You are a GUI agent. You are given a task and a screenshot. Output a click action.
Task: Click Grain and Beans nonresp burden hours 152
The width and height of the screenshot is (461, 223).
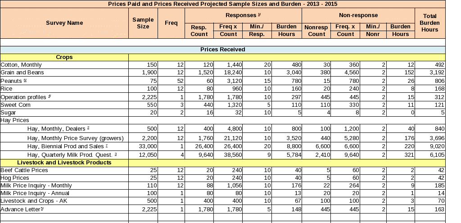(x=409, y=73)
